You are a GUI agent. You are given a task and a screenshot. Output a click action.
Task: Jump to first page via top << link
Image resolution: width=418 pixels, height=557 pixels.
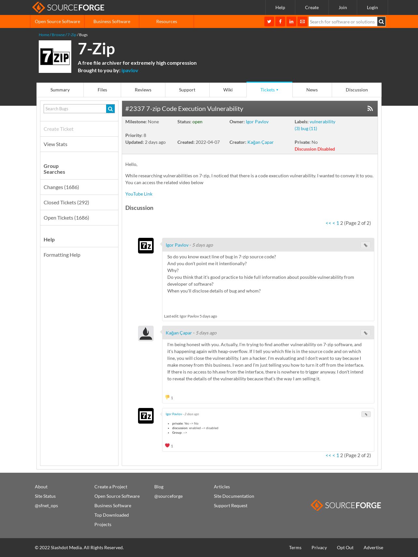[x=328, y=223]
